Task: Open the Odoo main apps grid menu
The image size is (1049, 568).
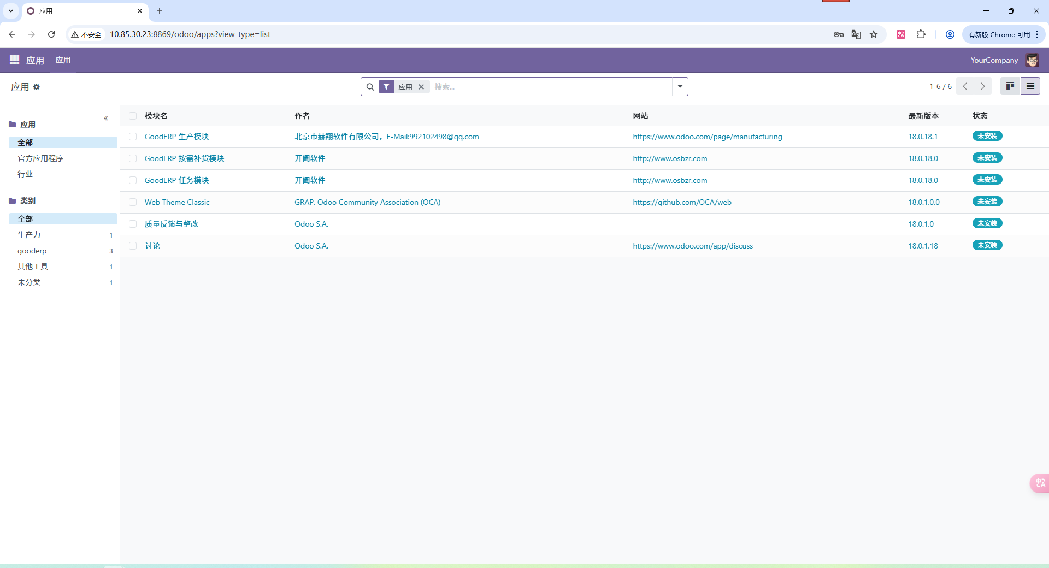Action: [14, 60]
